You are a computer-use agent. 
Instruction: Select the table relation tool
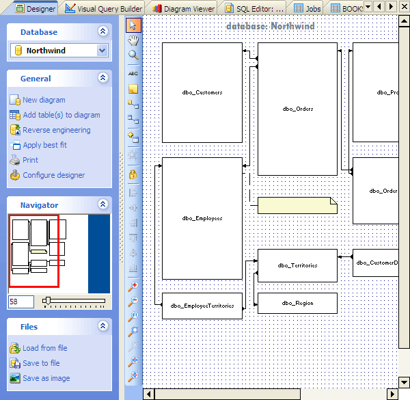(133, 119)
